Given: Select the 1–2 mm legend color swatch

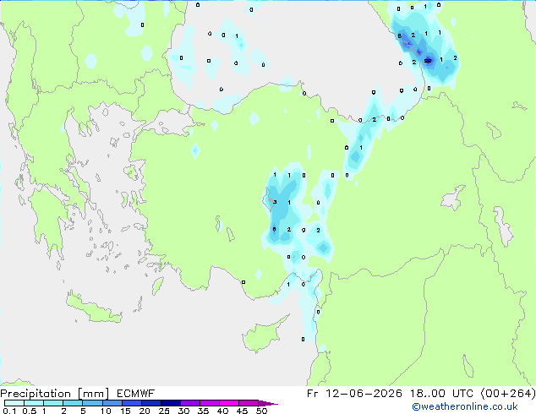Looking at the screenshot, I should (53, 403).
